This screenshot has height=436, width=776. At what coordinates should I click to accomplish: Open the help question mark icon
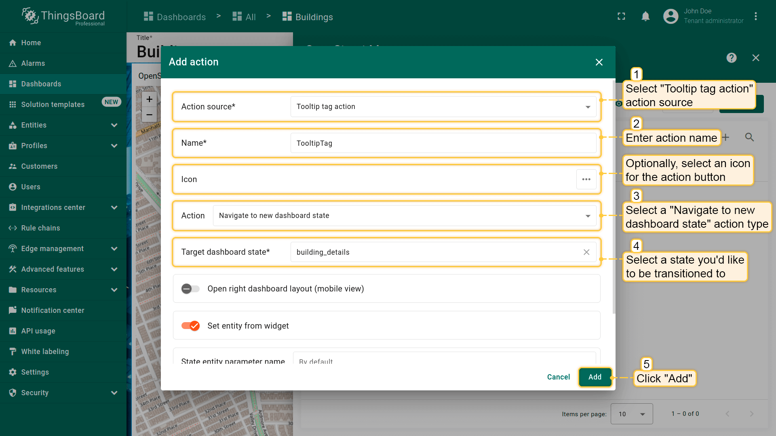pos(731,58)
